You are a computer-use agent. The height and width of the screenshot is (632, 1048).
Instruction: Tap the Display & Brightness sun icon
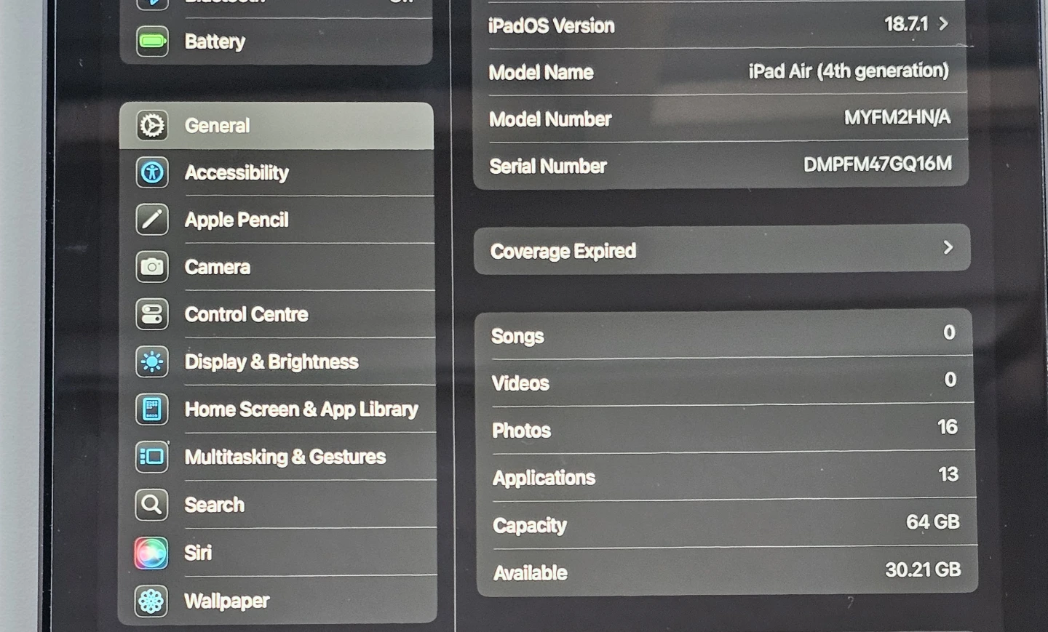coord(152,361)
